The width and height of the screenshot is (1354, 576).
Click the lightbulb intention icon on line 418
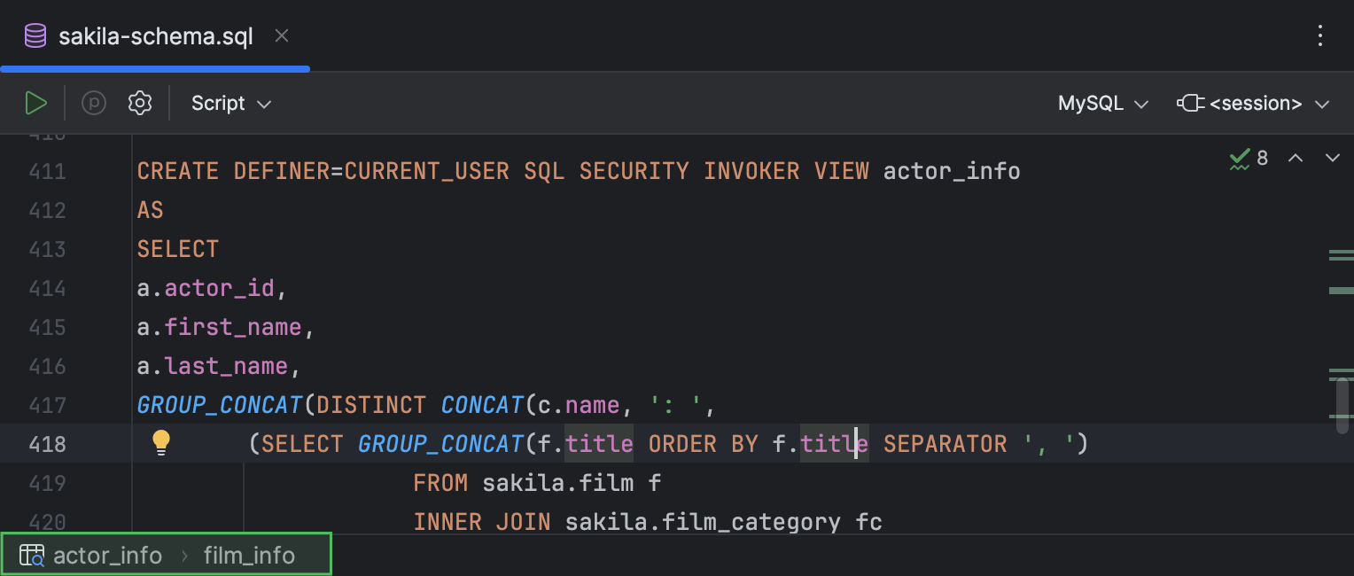click(161, 443)
